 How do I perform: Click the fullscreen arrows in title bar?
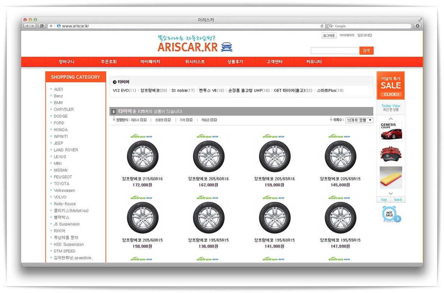(420, 20)
